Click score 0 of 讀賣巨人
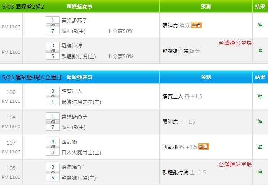 point(53,91)
